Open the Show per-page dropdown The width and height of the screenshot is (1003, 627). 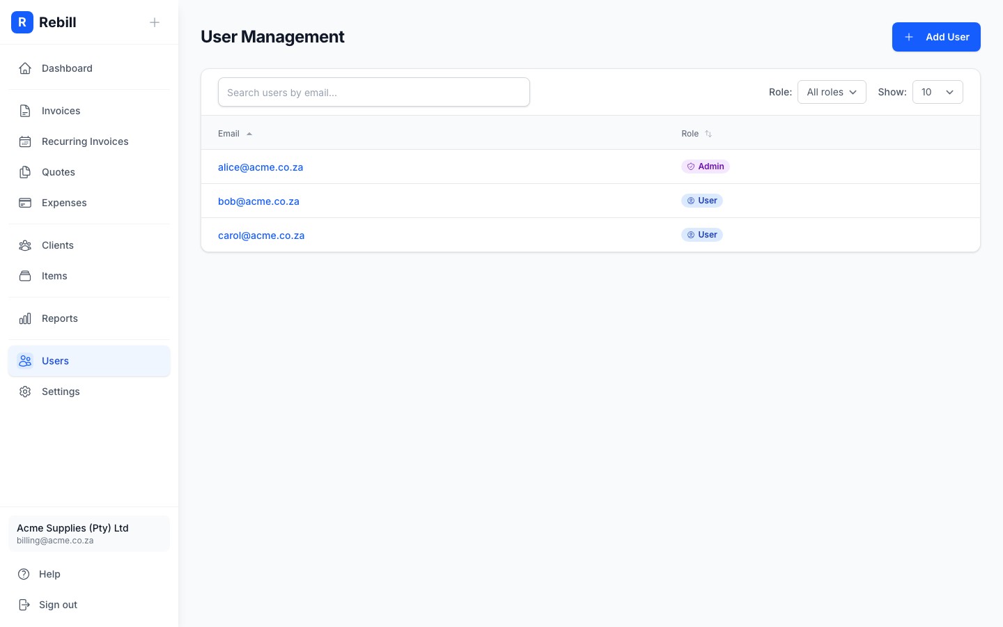click(x=938, y=92)
